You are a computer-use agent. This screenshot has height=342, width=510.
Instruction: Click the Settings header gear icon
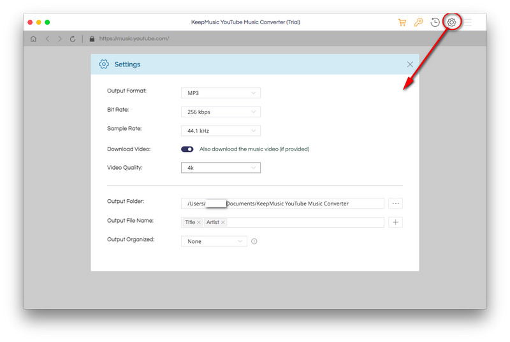[x=104, y=64]
